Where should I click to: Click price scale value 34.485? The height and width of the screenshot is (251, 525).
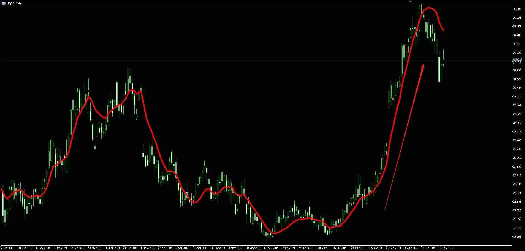517,35
